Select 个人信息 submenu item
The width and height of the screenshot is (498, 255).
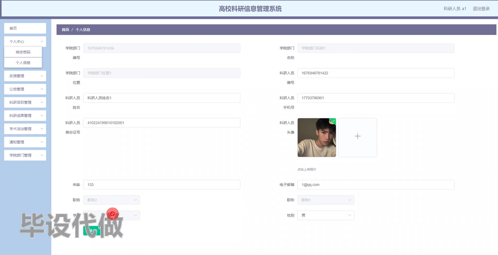click(x=23, y=63)
